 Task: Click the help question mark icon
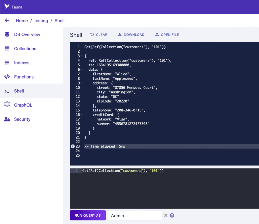(172, 215)
